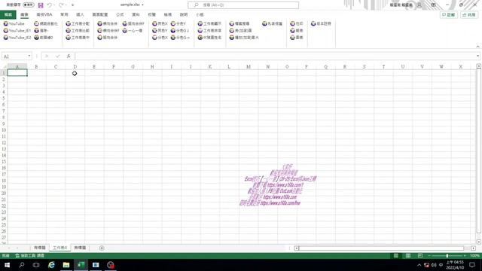Adjust the zoom slider handle
Screen dimensions: 482x271
coord(447,256)
